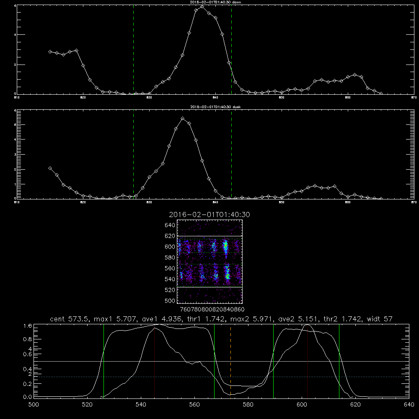Click the '810' x-axis tick label under dusk plot
Viewport: 419px width, 419px height.
[17, 202]
